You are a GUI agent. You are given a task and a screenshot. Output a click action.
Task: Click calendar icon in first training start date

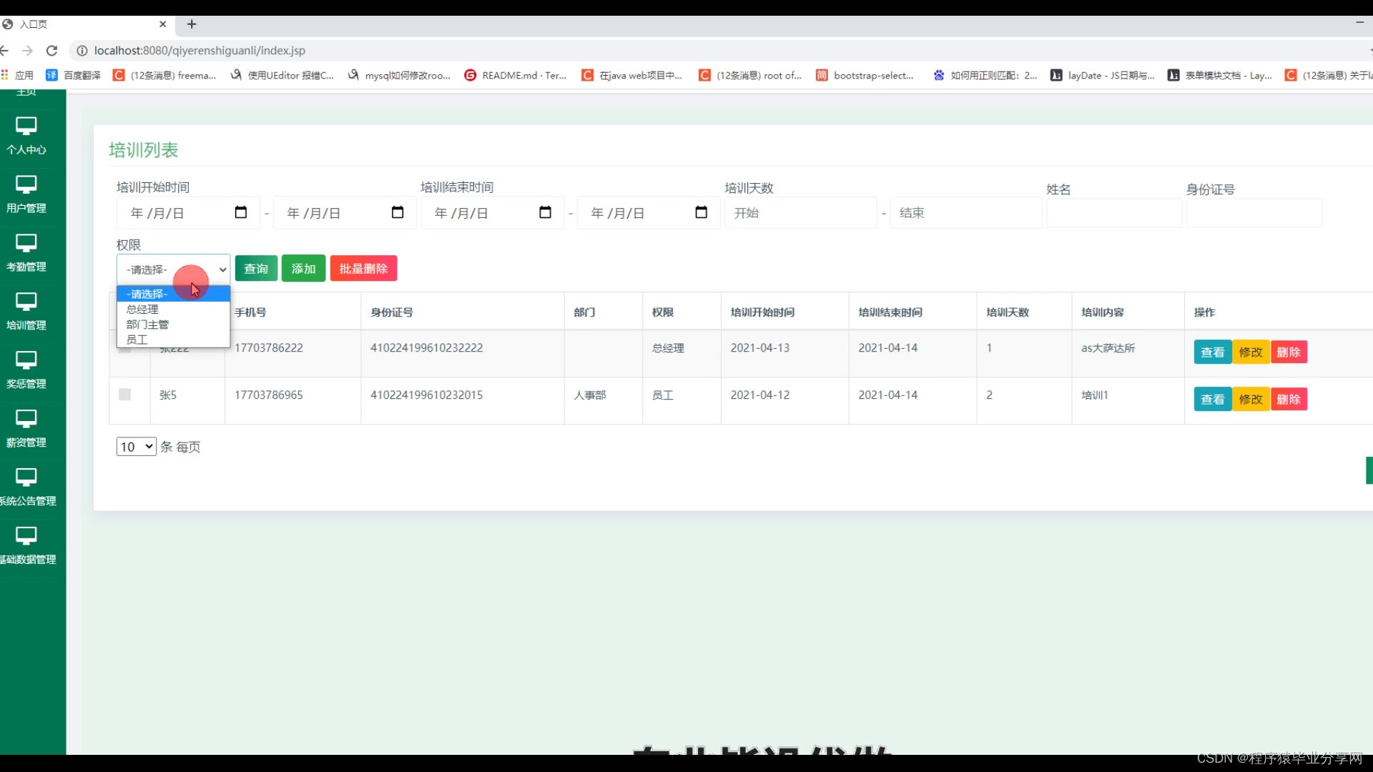tap(241, 212)
